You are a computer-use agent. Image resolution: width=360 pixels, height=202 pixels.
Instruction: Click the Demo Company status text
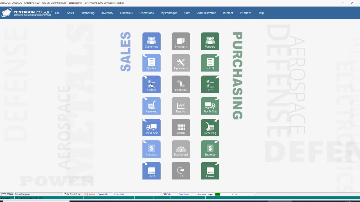[x=22, y=194]
